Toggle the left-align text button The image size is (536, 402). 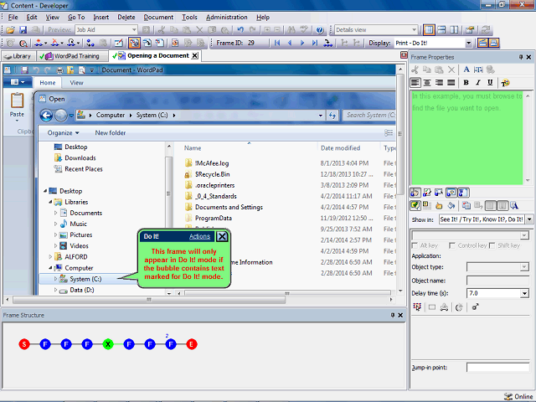(x=415, y=82)
